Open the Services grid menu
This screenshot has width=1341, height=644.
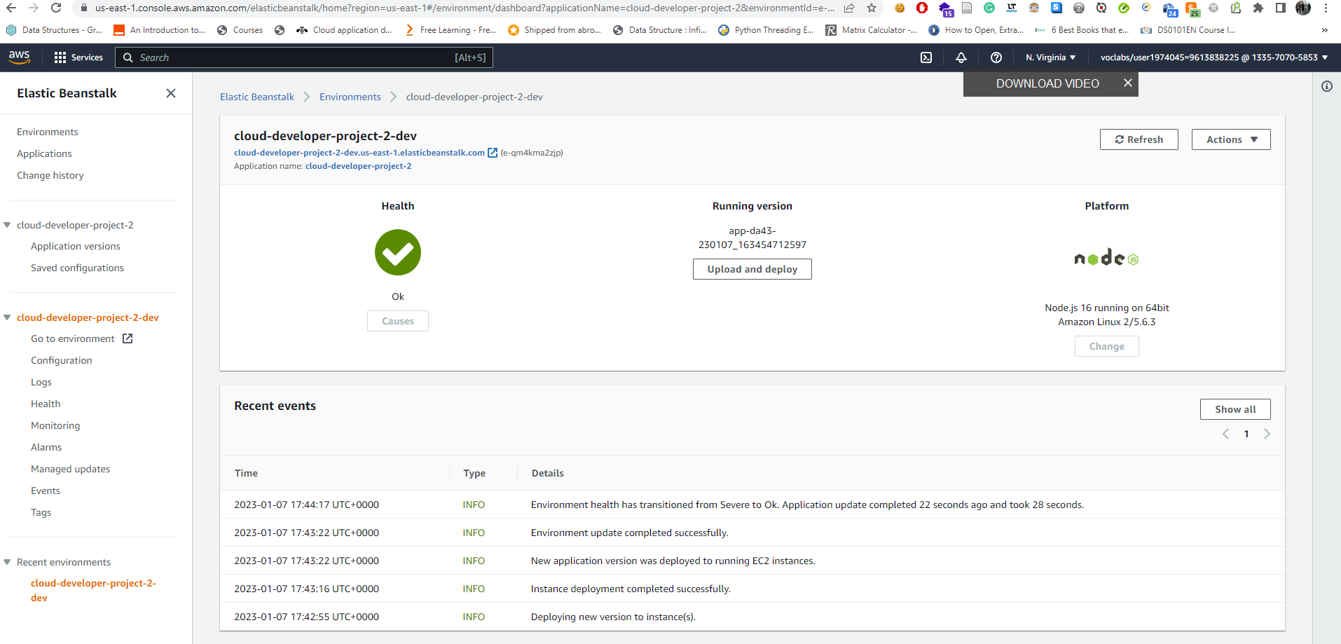point(78,57)
